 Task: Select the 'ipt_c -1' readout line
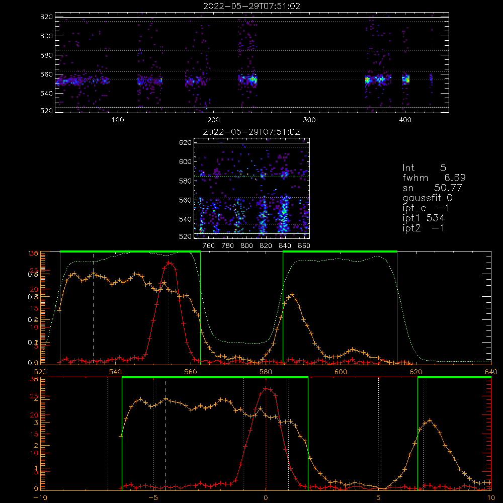point(426,208)
